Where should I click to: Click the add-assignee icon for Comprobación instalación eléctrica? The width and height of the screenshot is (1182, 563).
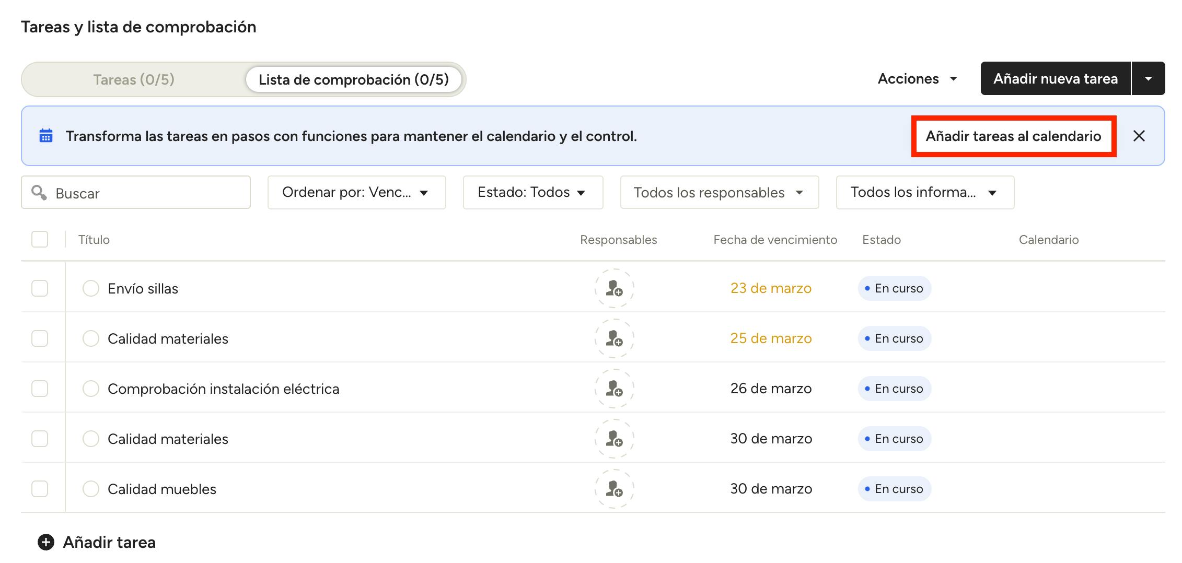pos(614,389)
